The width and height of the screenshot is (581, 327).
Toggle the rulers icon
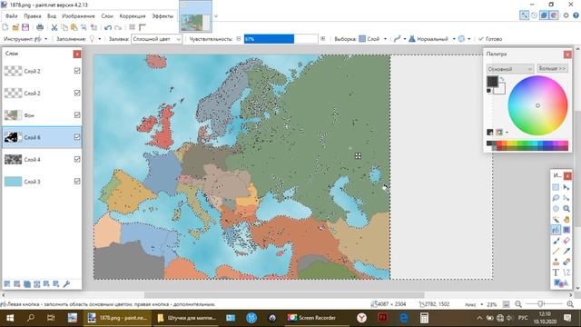tap(143, 27)
